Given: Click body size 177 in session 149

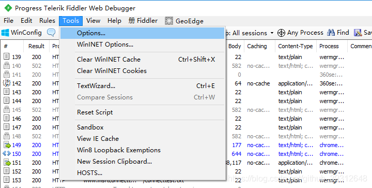Looking at the screenshot, I should (237, 145).
